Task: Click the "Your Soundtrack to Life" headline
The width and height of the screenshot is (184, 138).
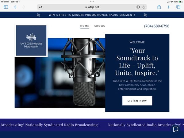Action: (137, 62)
